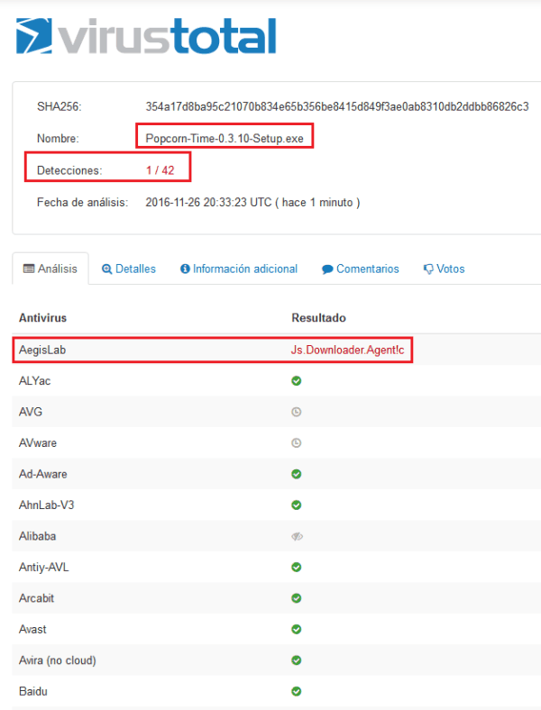Select the Alibaba antivirus name

pyautogui.click(x=37, y=536)
